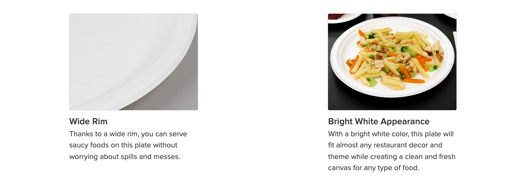525x186 pixels.
Task: Select the Wide Rim heading
Action: (88, 121)
